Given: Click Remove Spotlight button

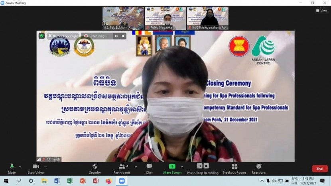Looking at the screenshot, I should (63, 36).
